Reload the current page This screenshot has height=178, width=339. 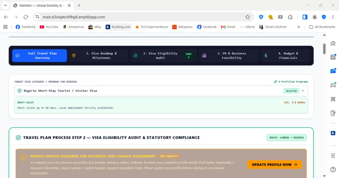(x=26, y=17)
